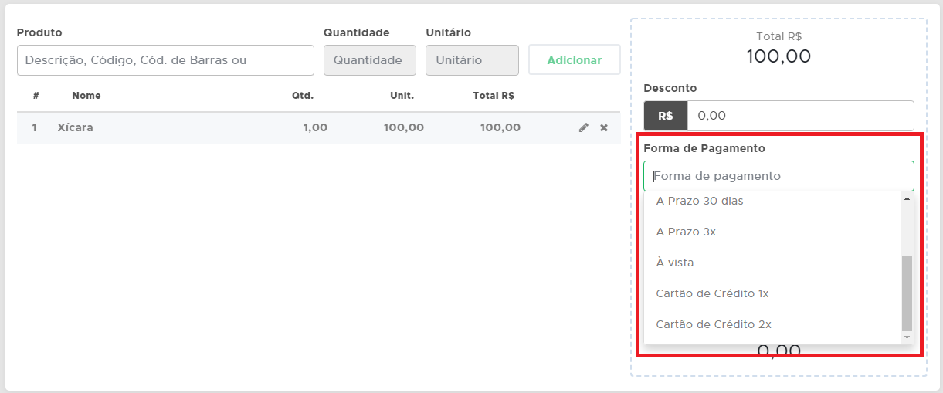Click the Nome column header
Viewport: 943px width, 393px height.
tap(86, 96)
